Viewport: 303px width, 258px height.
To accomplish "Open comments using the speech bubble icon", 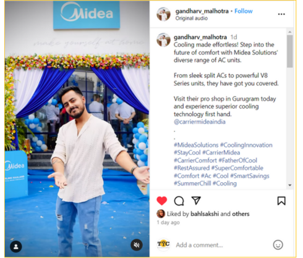I will pos(179,201).
